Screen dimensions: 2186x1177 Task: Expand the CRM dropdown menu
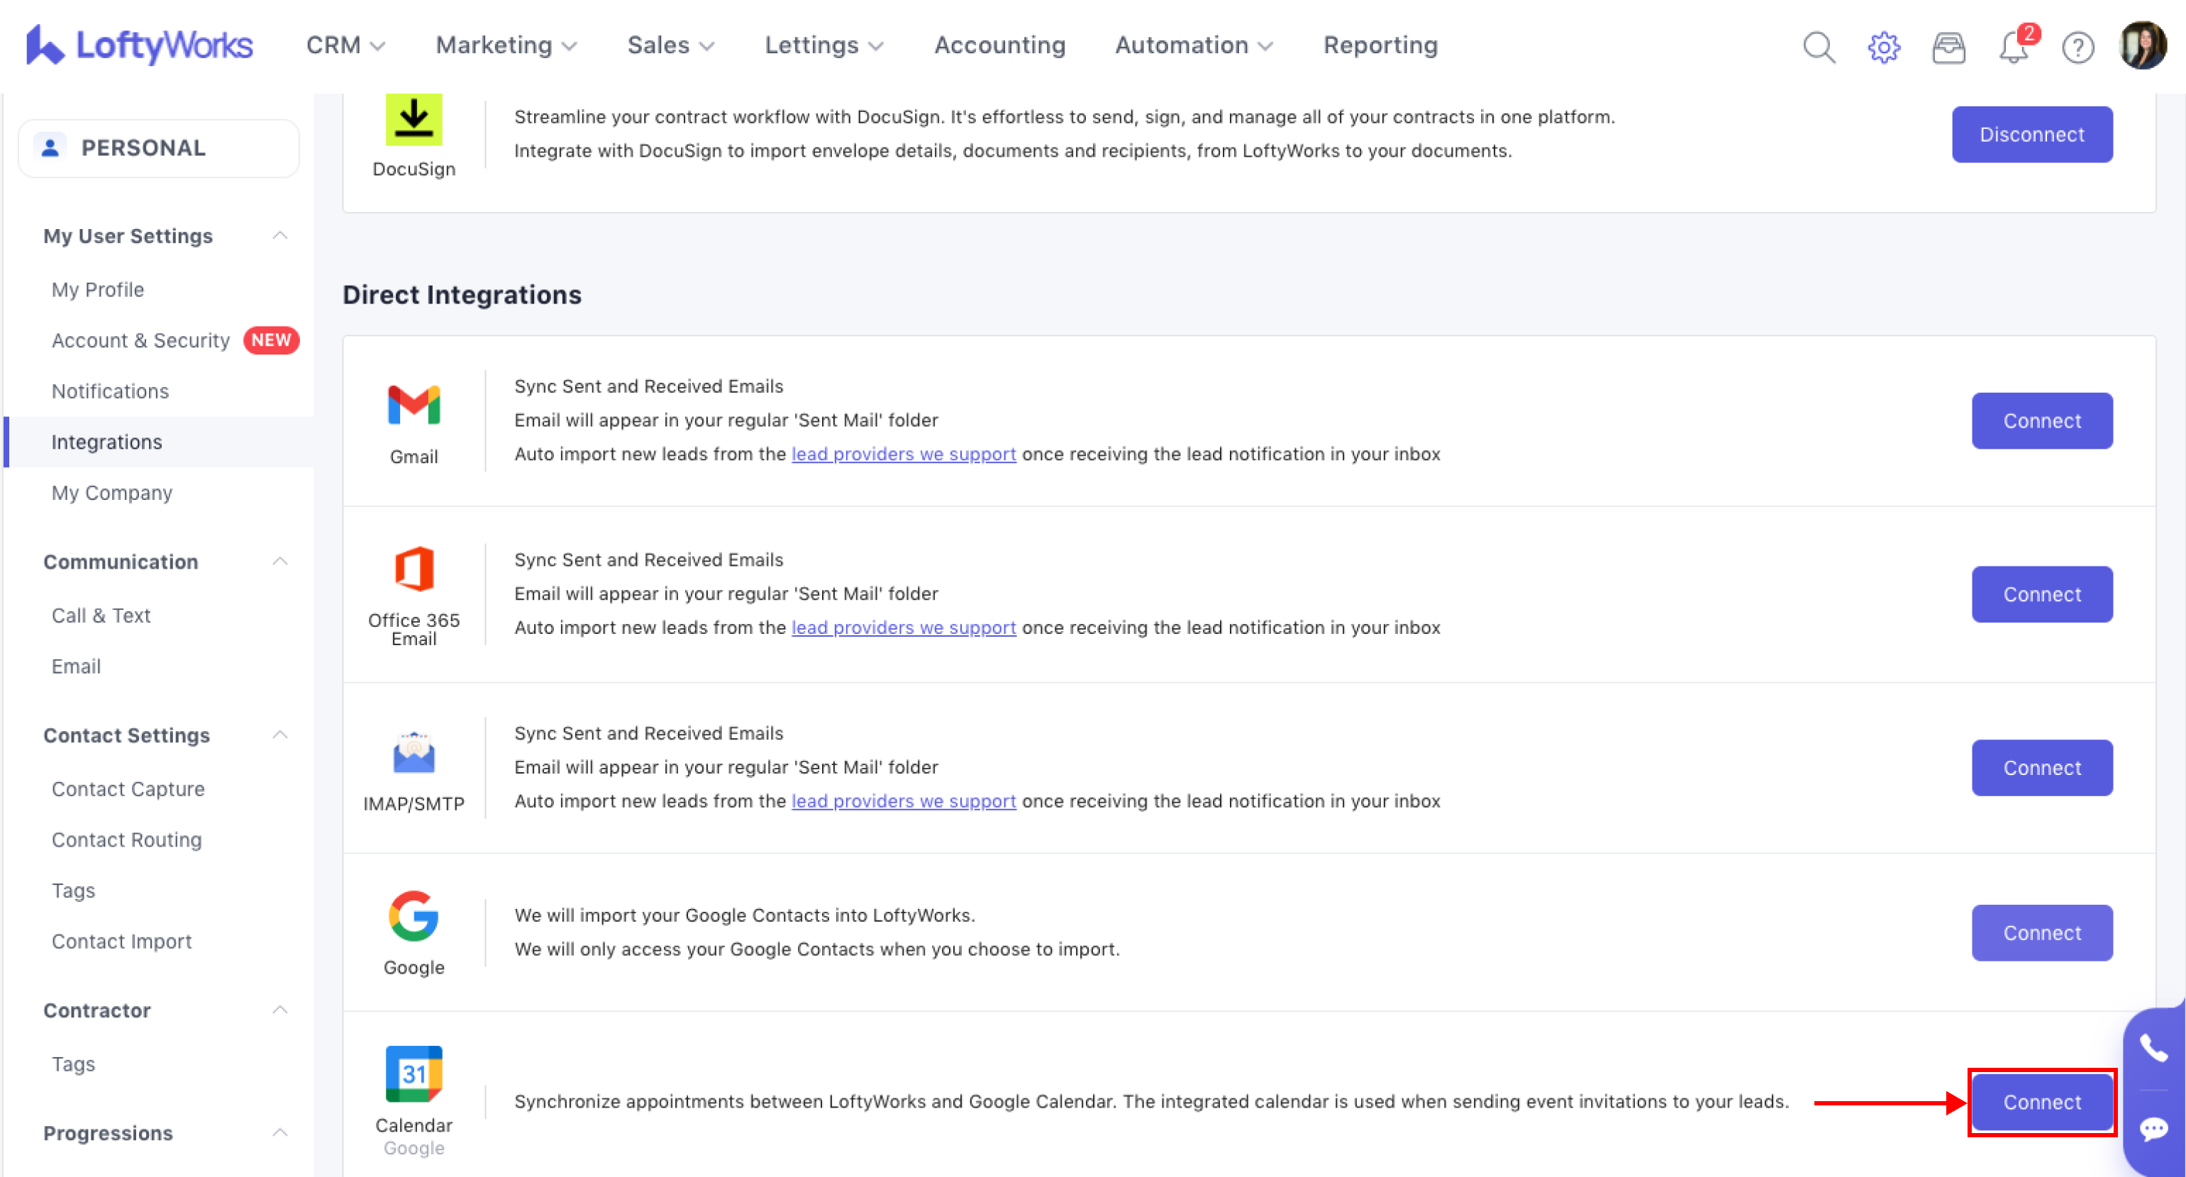(x=345, y=45)
